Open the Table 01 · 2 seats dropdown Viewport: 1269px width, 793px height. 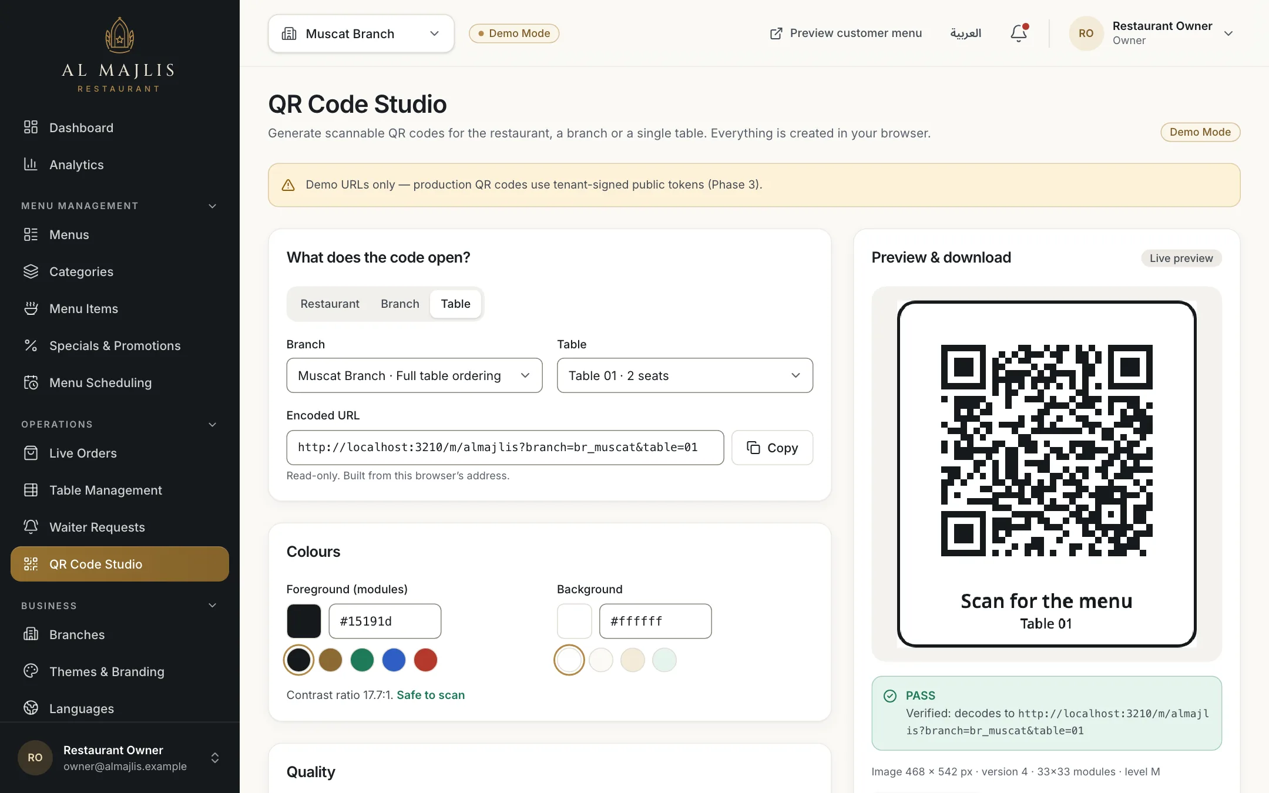684,375
